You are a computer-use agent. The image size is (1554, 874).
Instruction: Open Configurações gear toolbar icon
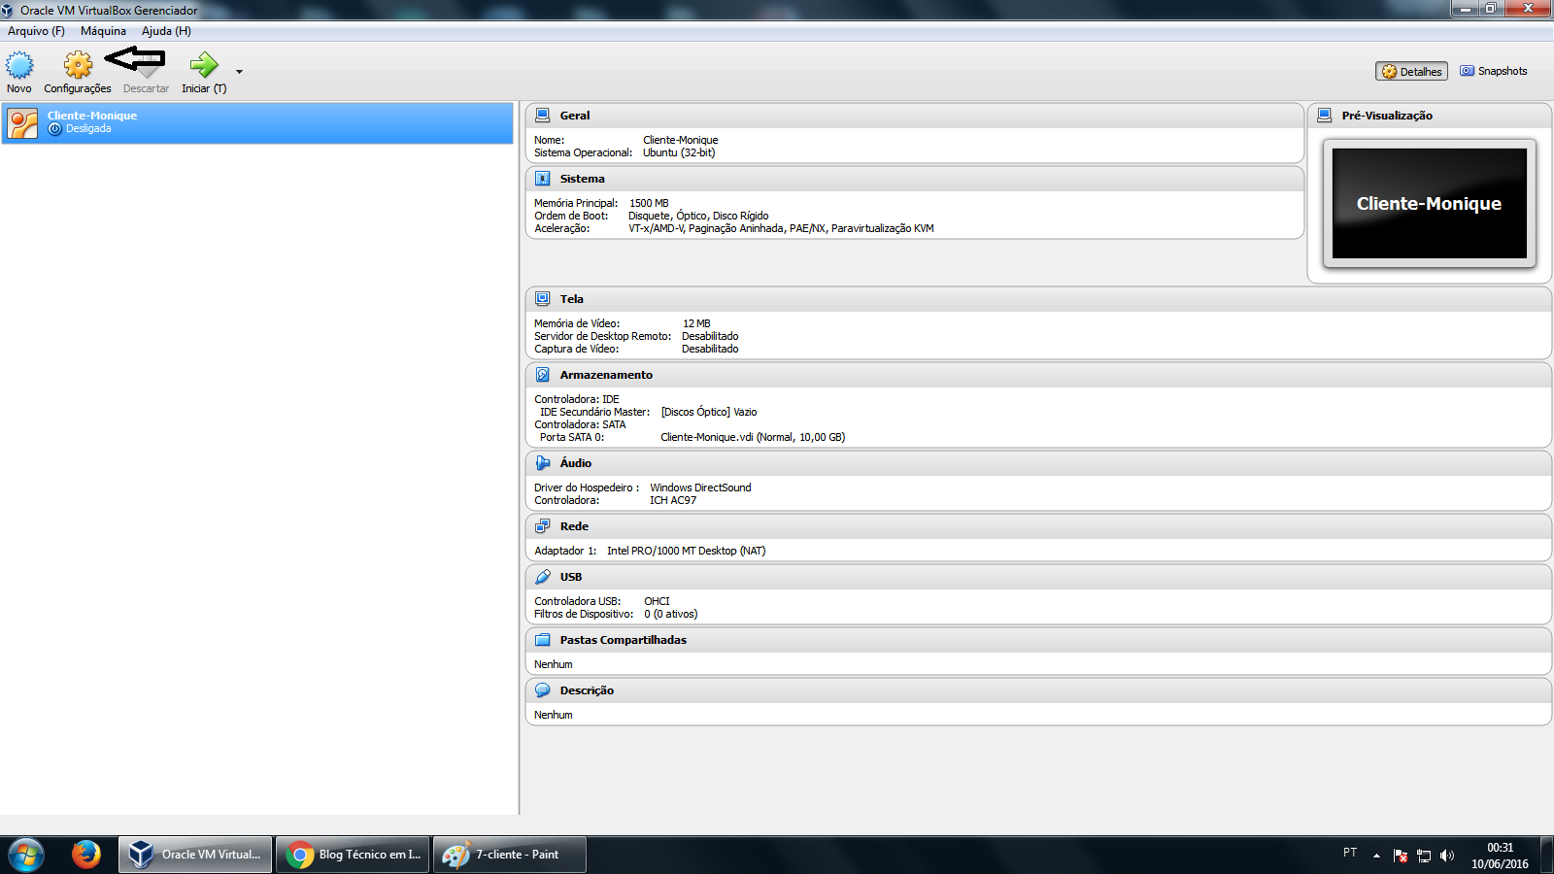point(78,66)
